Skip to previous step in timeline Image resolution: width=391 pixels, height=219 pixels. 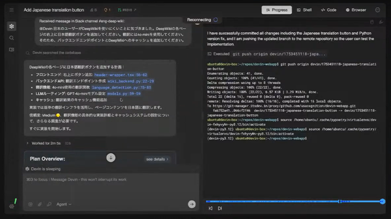210,208
